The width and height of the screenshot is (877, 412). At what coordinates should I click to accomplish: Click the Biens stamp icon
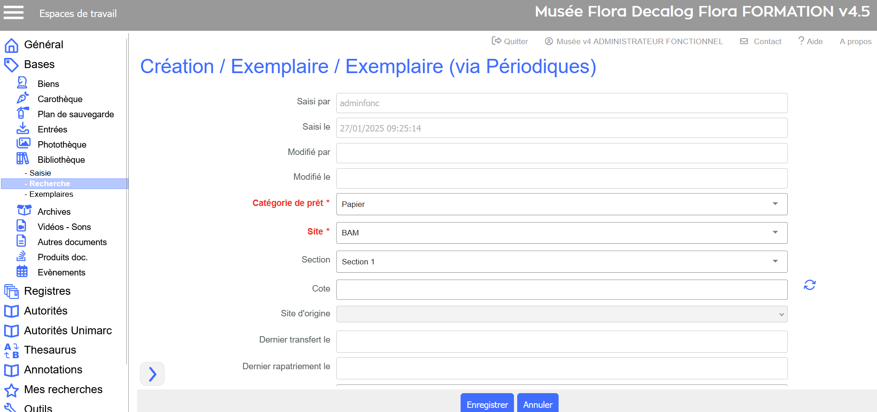coord(22,83)
